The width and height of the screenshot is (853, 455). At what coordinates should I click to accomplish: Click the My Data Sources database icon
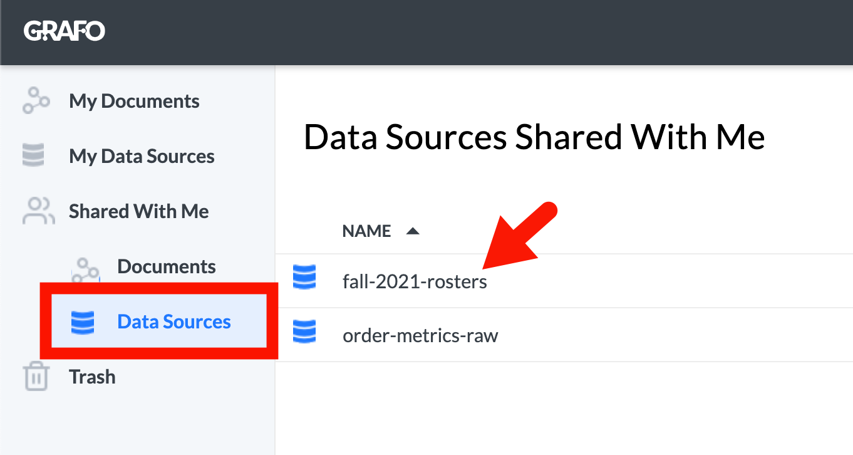click(x=34, y=156)
